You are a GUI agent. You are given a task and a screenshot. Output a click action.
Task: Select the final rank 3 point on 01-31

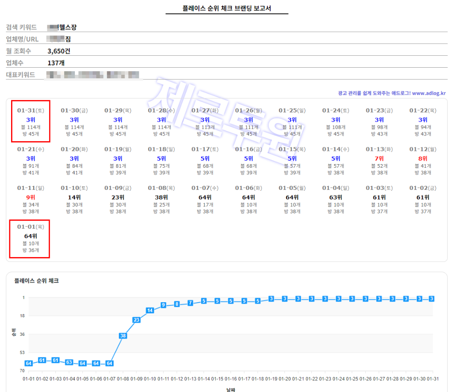(432, 299)
